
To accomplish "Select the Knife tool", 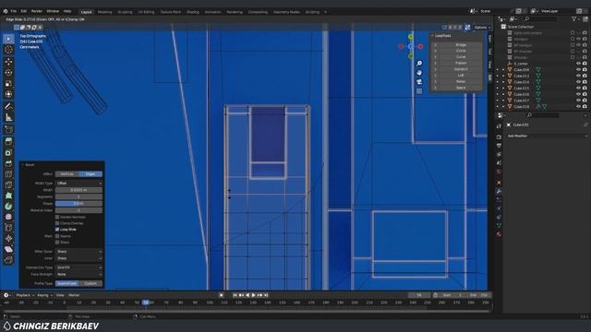I will (8, 184).
